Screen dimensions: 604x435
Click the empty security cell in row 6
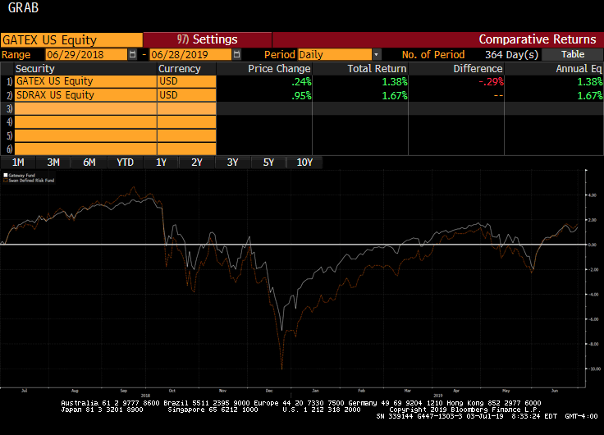[85, 149]
